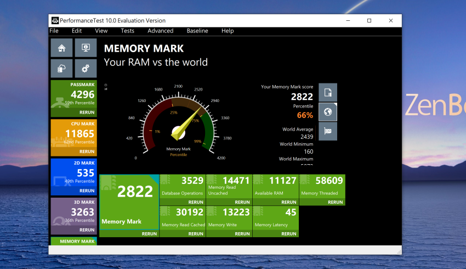Open the system information monitor icon
The height and width of the screenshot is (269, 466).
pyautogui.click(x=86, y=48)
